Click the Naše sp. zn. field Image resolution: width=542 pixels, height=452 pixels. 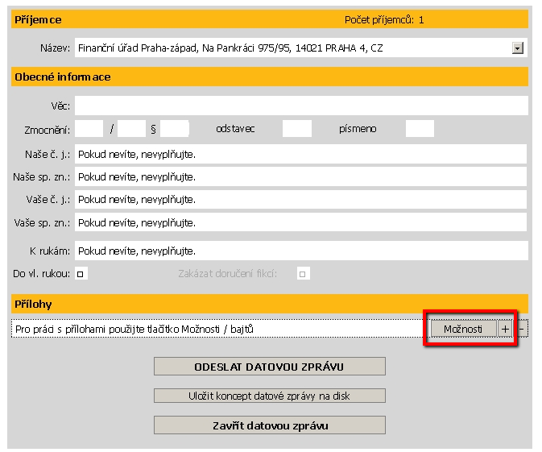click(x=300, y=176)
